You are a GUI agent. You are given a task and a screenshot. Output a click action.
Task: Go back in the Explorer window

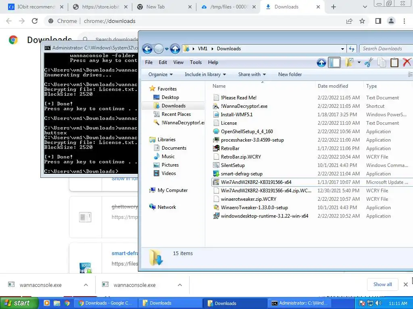coord(147,49)
